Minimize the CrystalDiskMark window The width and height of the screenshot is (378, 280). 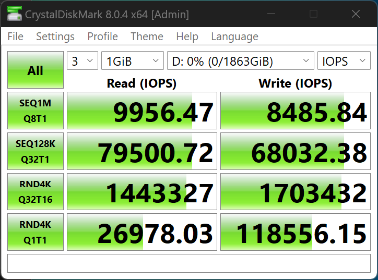point(271,14)
